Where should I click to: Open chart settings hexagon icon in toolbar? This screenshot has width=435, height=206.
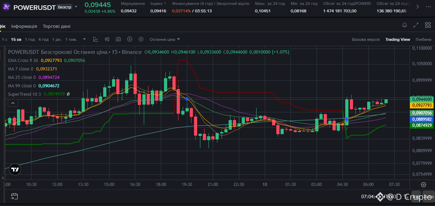click(141, 39)
